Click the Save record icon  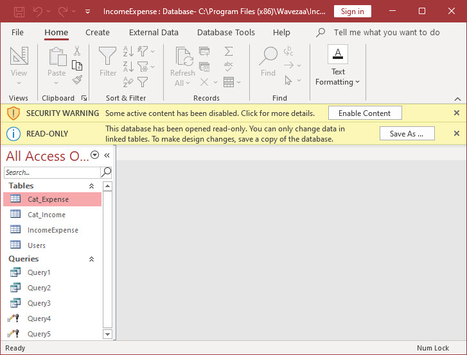tap(204, 67)
